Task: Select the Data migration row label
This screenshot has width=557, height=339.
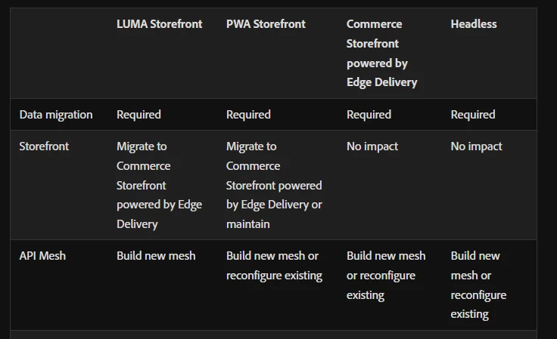Action: (56, 115)
